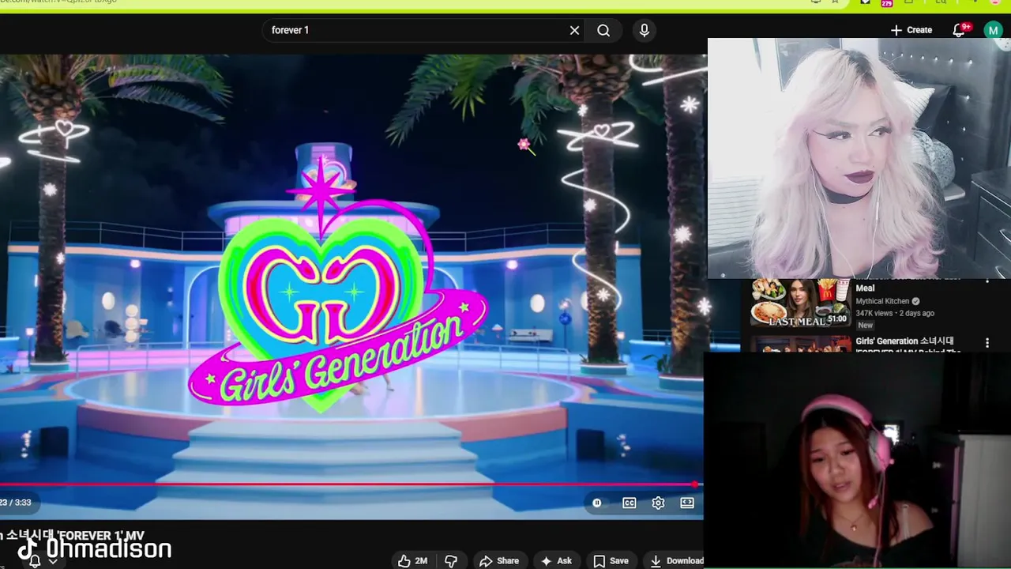Seek on the red video progress bar

click(x=348, y=484)
